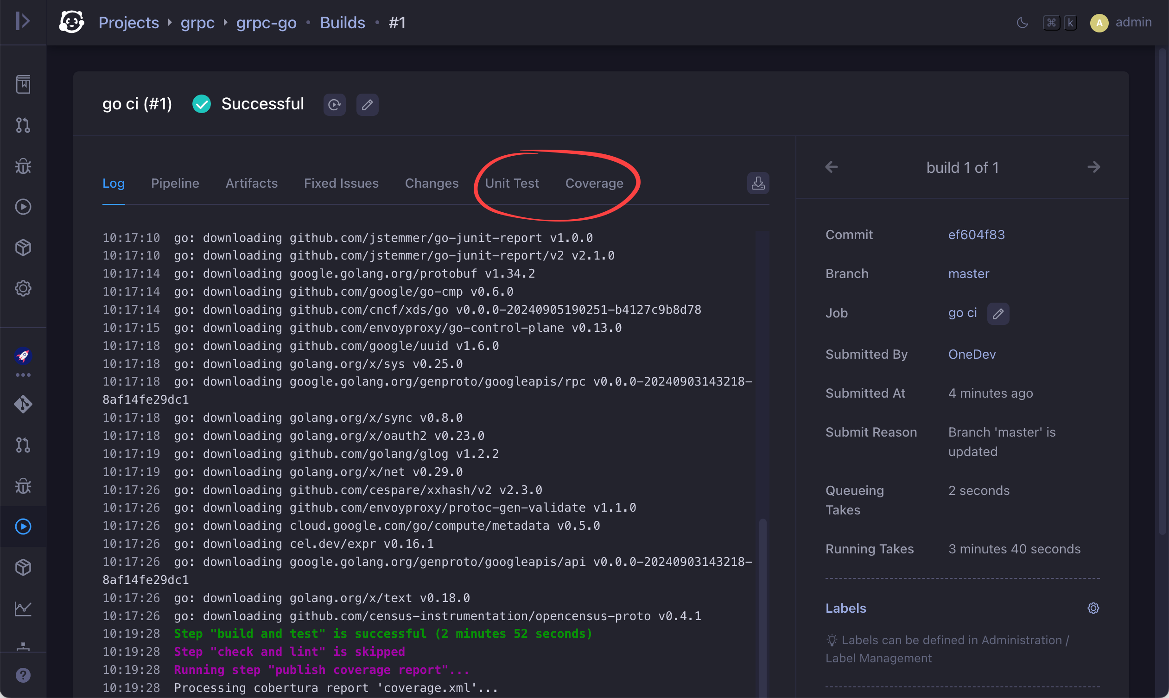1169x698 pixels.
Task: Toggle dark mode moon icon
Action: pyautogui.click(x=1022, y=23)
